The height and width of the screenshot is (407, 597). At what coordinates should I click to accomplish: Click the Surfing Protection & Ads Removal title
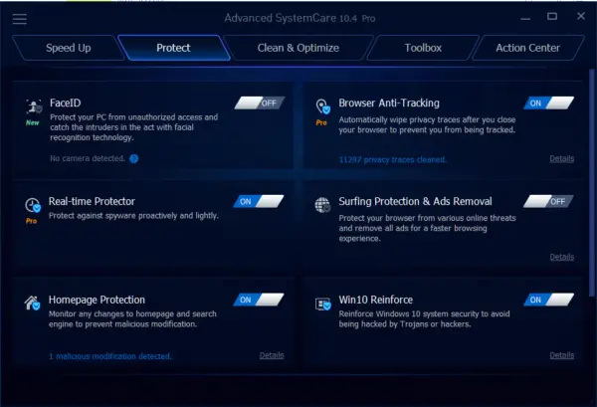[x=415, y=201]
